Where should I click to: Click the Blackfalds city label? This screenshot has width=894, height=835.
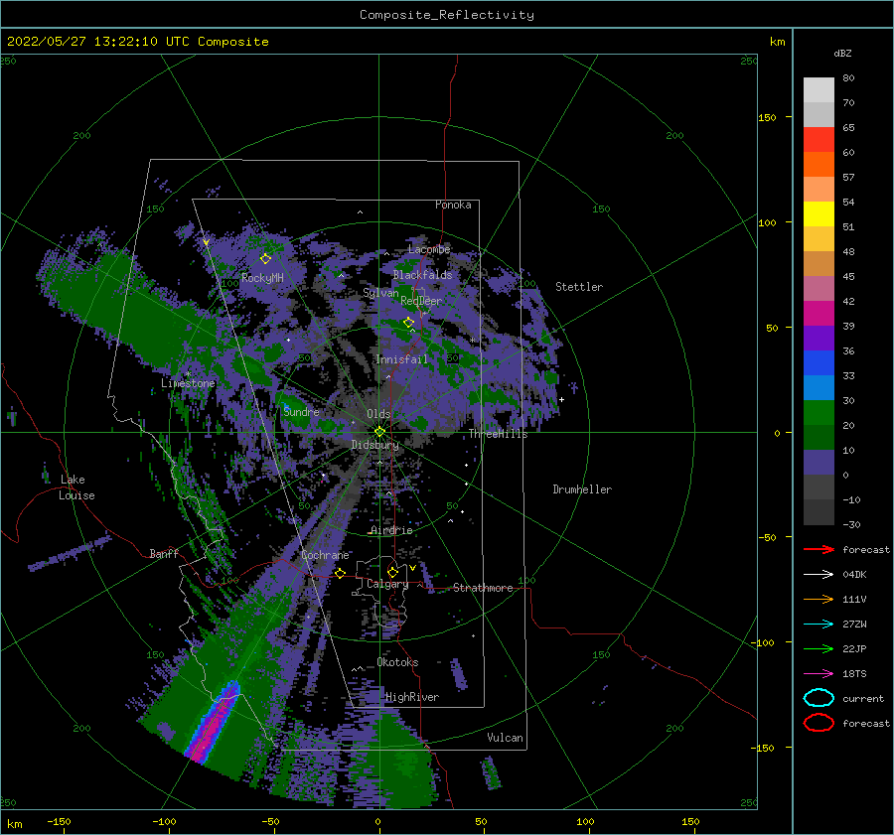pyautogui.click(x=422, y=275)
